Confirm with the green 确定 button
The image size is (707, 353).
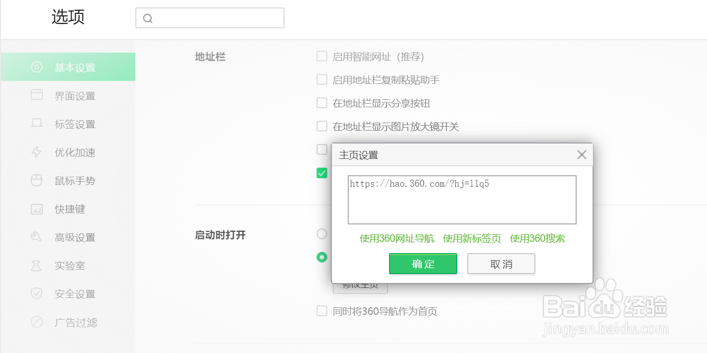pyautogui.click(x=423, y=264)
